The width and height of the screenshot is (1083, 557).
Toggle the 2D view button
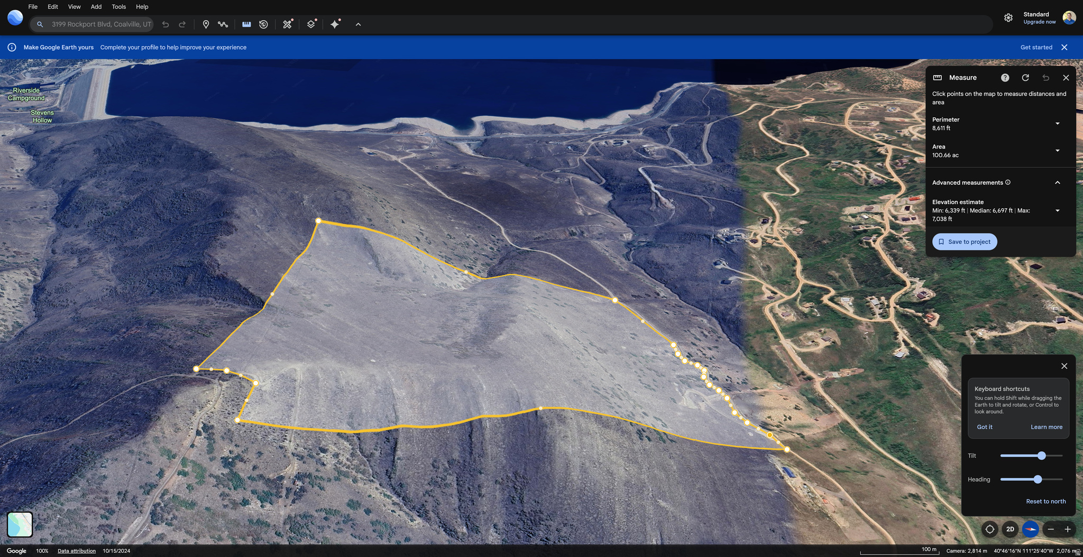click(1010, 529)
